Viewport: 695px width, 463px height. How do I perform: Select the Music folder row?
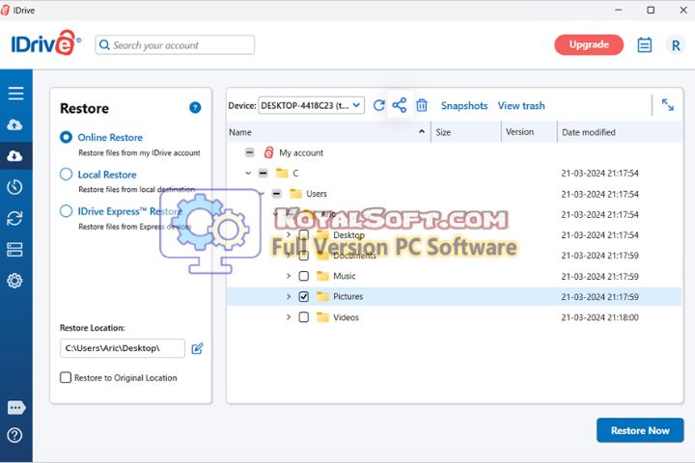click(454, 276)
